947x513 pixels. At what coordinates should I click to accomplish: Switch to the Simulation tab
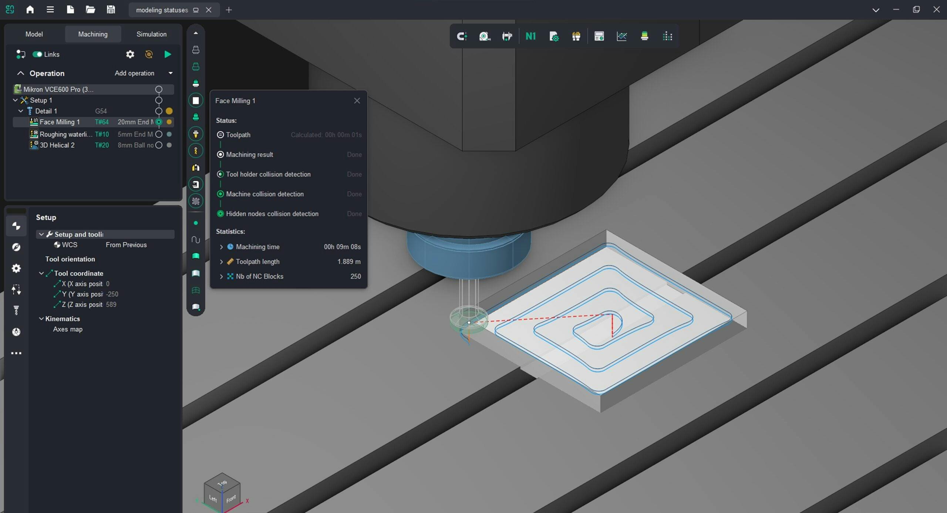[151, 34]
